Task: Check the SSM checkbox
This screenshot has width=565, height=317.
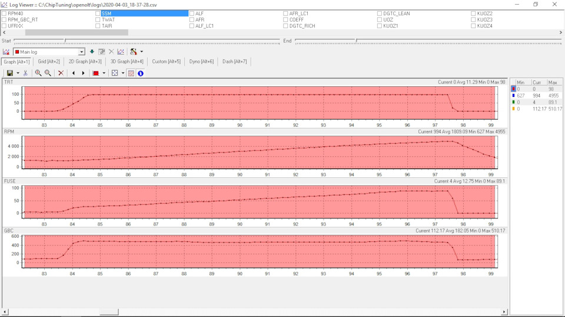Action: (x=98, y=14)
